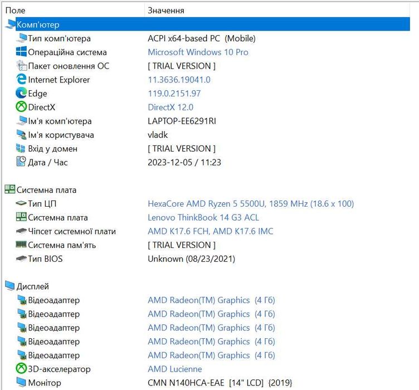Click the Чіпсет системної плати chip icon
The image size is (419, 390).
(x=21, y=231)
